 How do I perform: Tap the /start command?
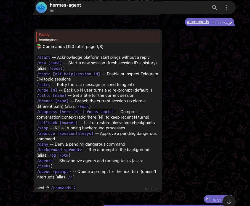[x=44, y=57]
